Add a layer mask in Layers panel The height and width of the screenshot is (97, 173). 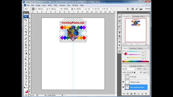[x=131, y=94]
